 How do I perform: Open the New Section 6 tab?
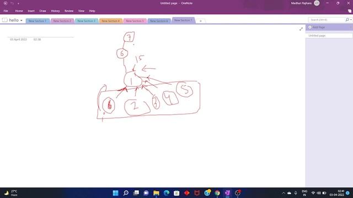pyautogui.click(x=159, y=21)
